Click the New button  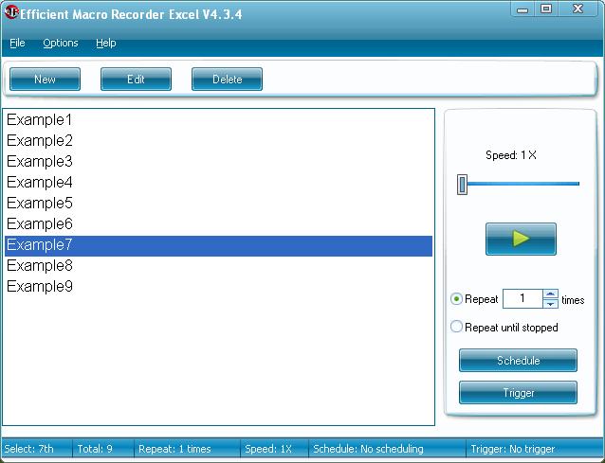point(45,80)
